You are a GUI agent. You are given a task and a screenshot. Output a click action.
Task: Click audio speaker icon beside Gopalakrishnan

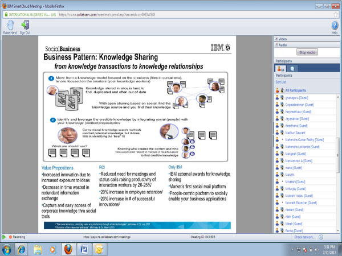coord(282,105)
